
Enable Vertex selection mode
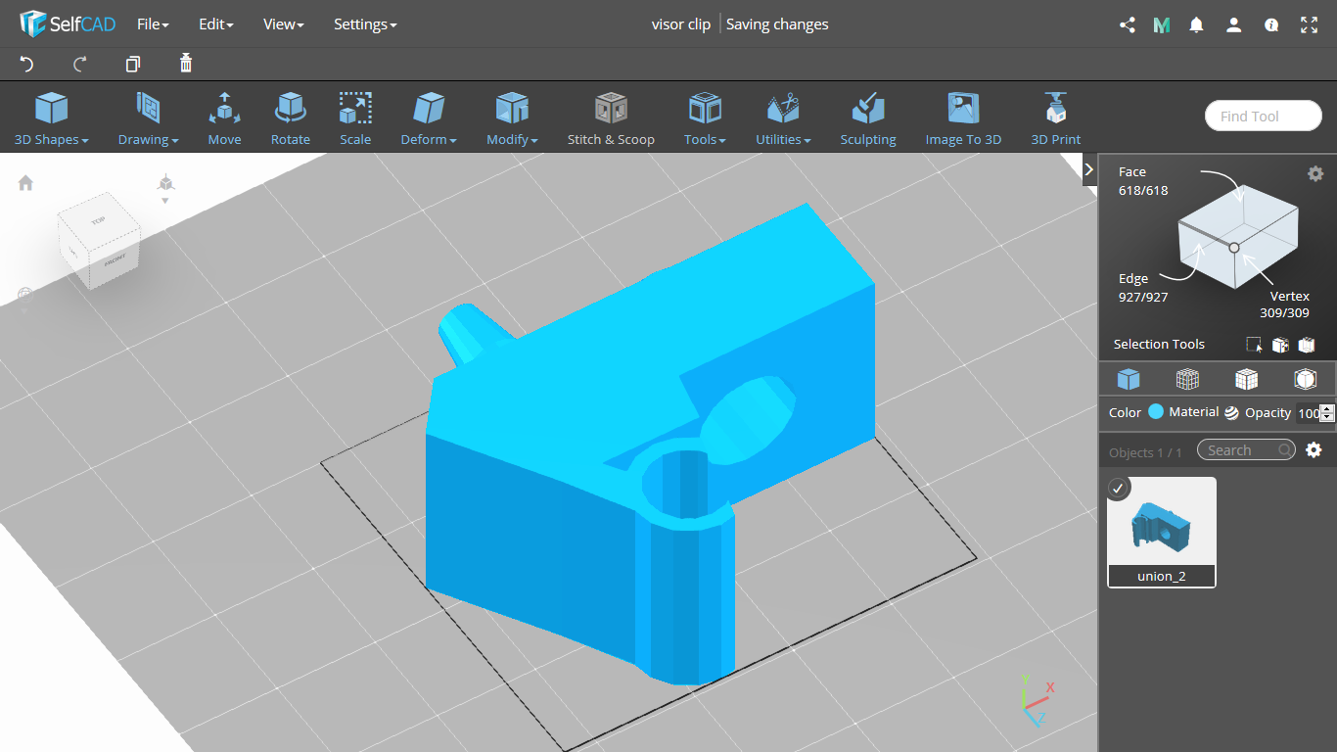[x=1284, y=305]
